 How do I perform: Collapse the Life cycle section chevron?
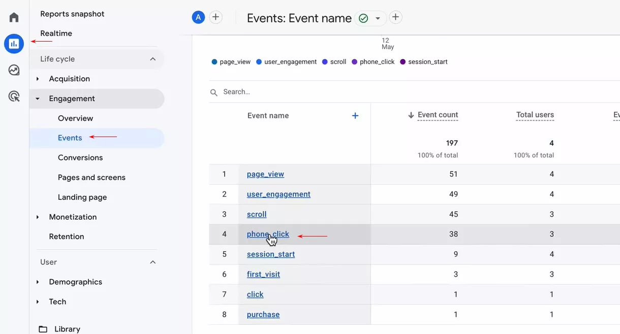click(x=153, y=59)
